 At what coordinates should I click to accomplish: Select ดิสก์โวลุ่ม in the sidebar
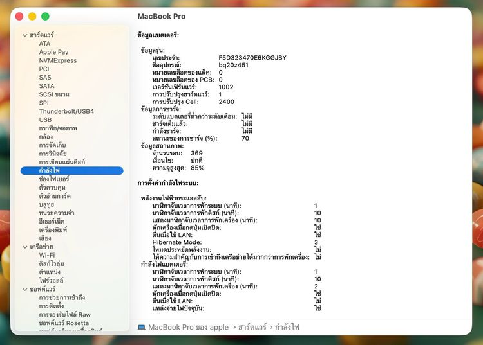coord(52,263)
